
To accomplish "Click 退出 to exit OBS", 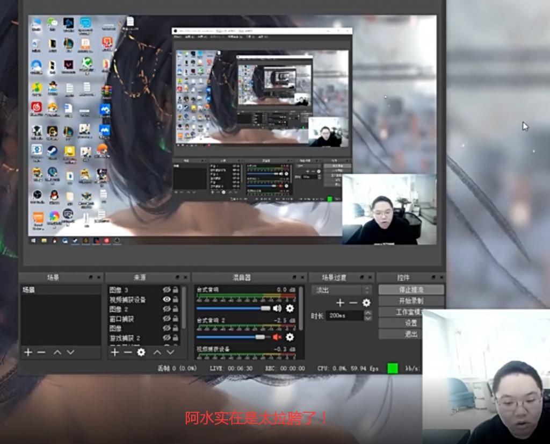I will coord(401,334).
